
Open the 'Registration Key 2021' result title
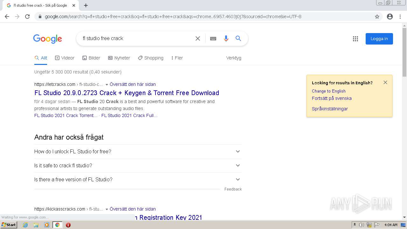coord(169,218)
